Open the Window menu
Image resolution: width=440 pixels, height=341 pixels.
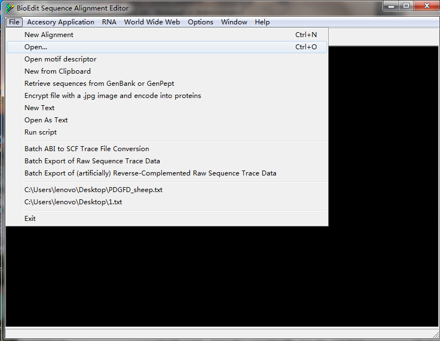234,22
